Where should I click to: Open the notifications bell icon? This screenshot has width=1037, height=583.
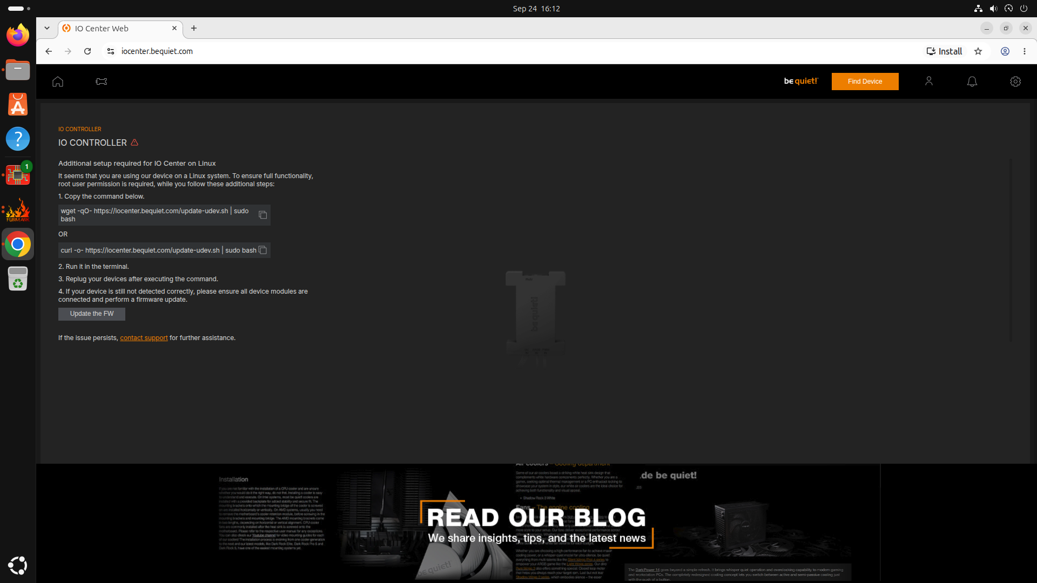972,82
